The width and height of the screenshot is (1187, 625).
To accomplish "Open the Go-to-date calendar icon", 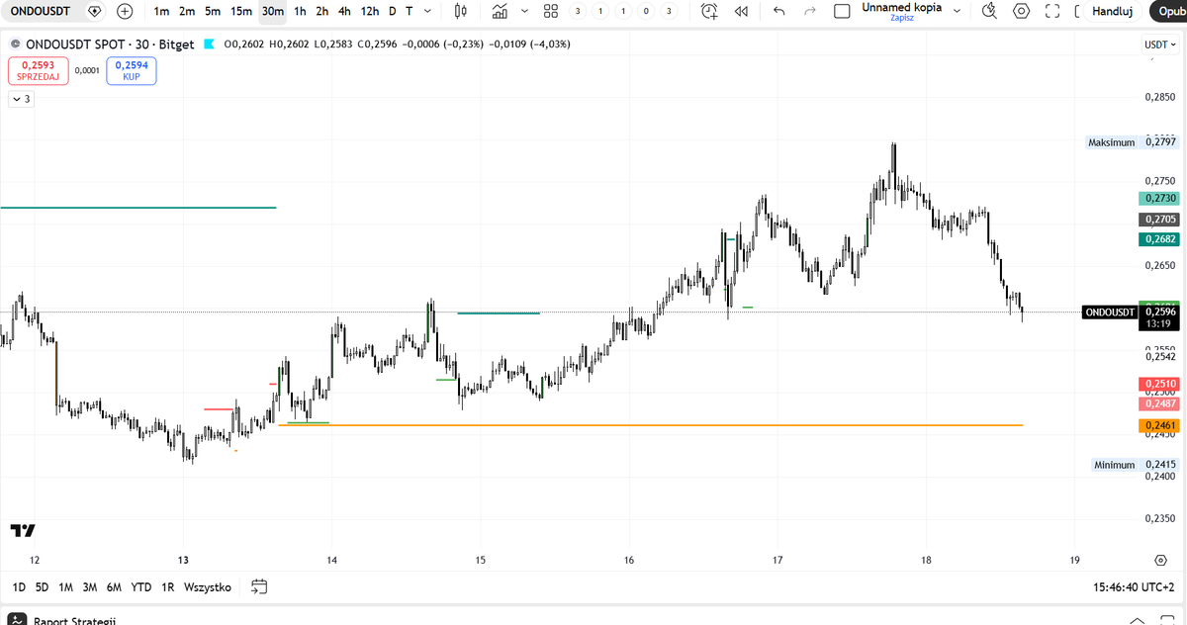I will (x=259, y=586).
